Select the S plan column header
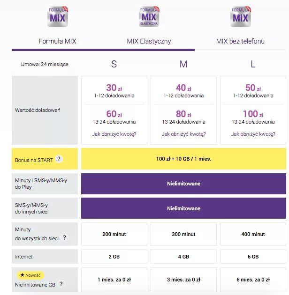289x295 pixels. (114, 64)
